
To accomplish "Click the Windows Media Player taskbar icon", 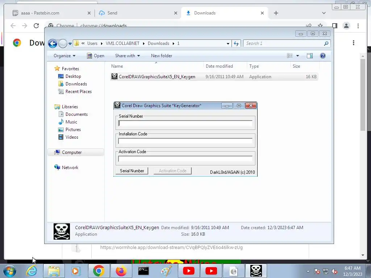I will click(x=76, y=271).
